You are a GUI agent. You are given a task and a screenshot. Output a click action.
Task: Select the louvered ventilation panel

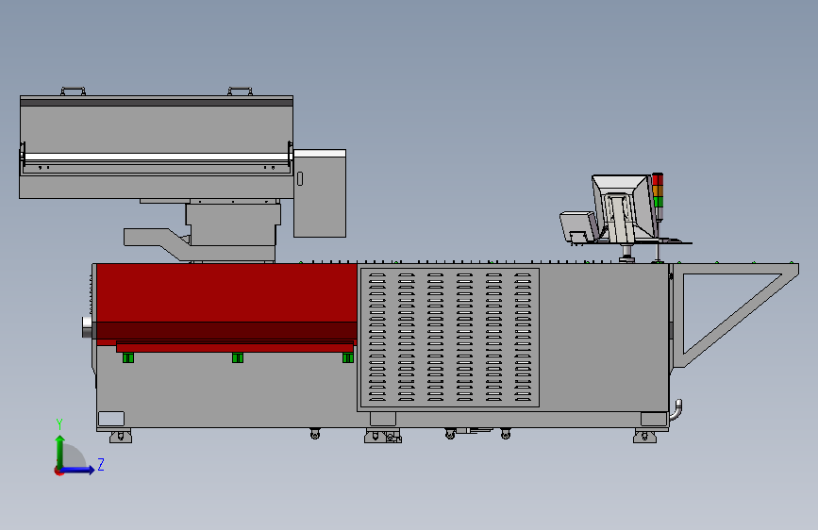(450, 338)
